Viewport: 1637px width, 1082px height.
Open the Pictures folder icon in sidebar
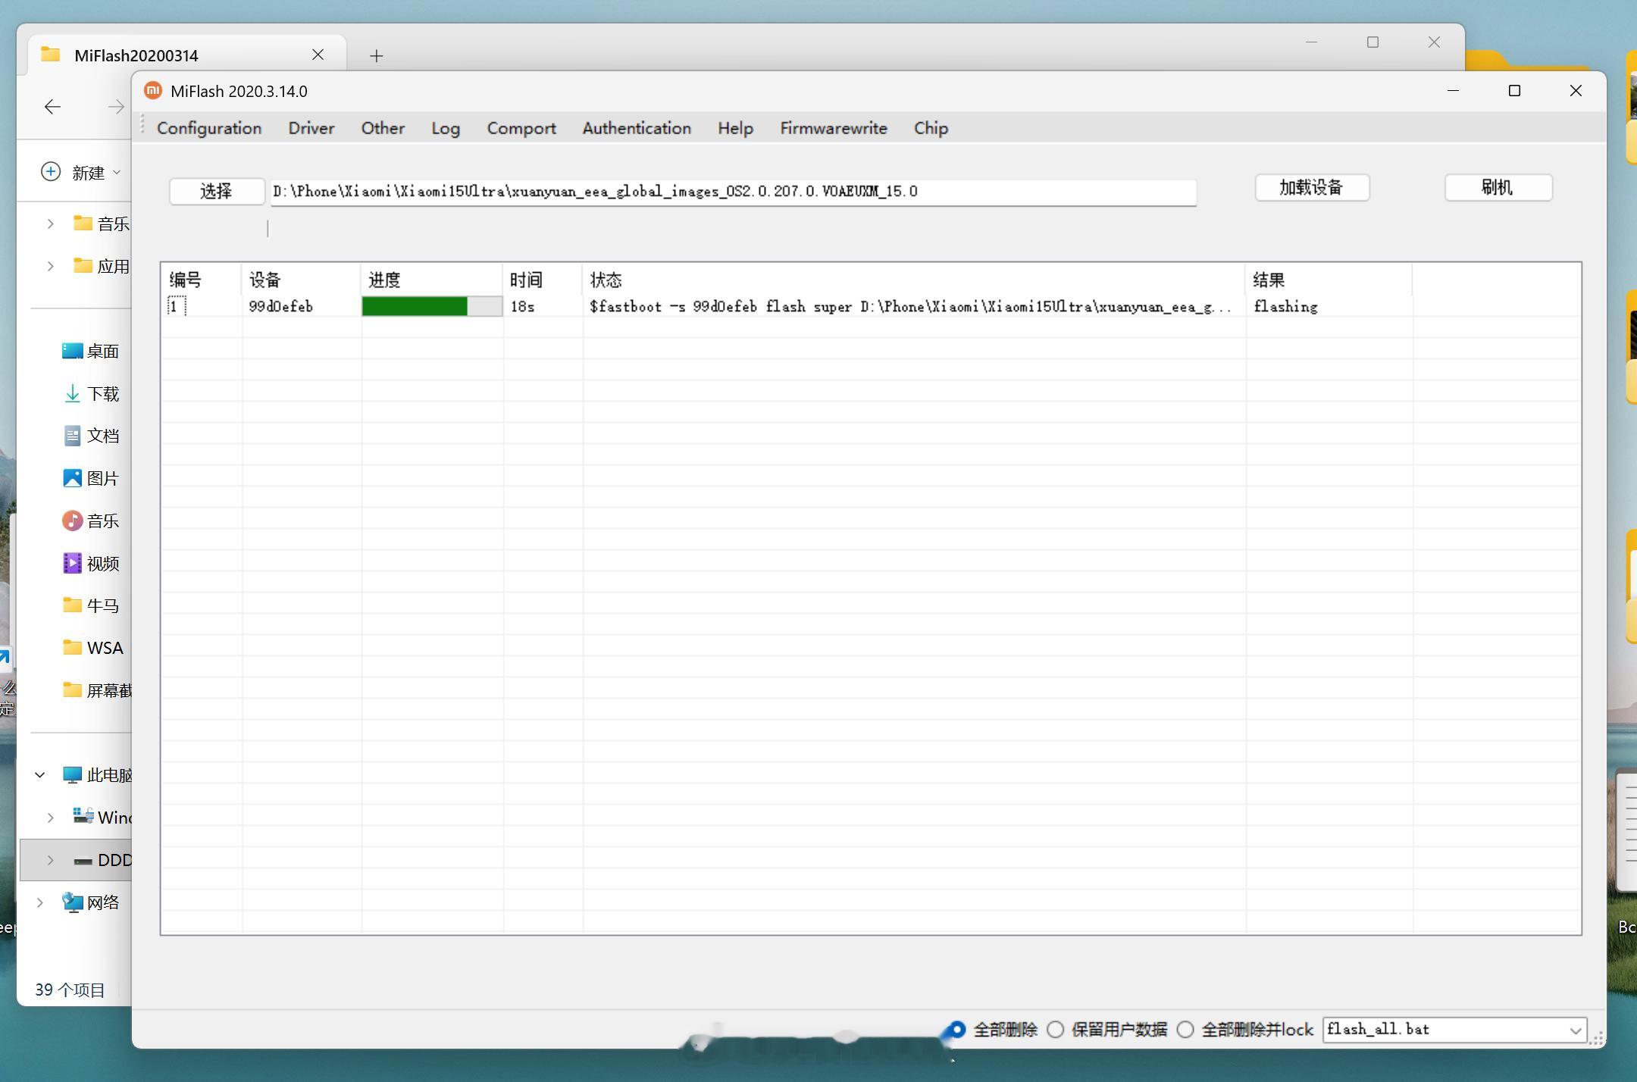pos(72,478)
